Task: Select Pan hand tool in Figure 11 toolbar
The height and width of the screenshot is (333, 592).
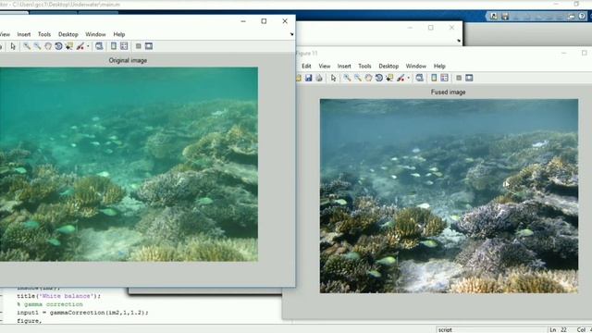Action: [x=368, y=78]
